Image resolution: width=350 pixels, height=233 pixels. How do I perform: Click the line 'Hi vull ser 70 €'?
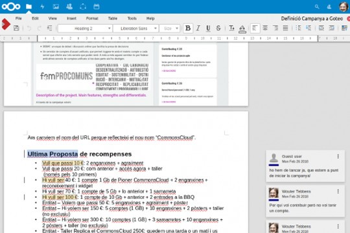[109, 192]
